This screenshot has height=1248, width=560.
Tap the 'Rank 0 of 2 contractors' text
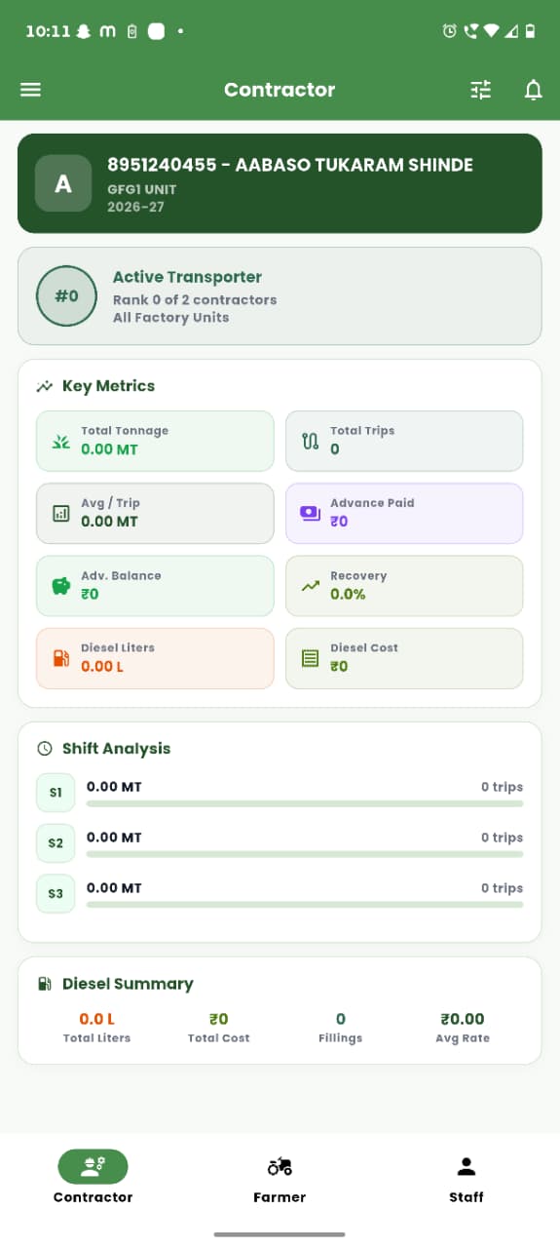(195, 300)
